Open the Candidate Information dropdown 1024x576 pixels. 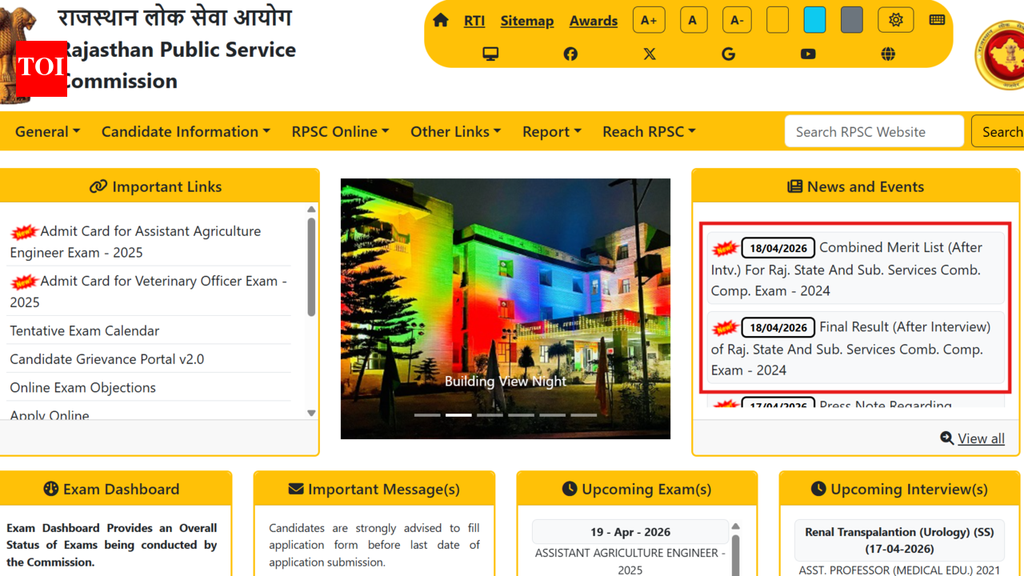(185, 131)
